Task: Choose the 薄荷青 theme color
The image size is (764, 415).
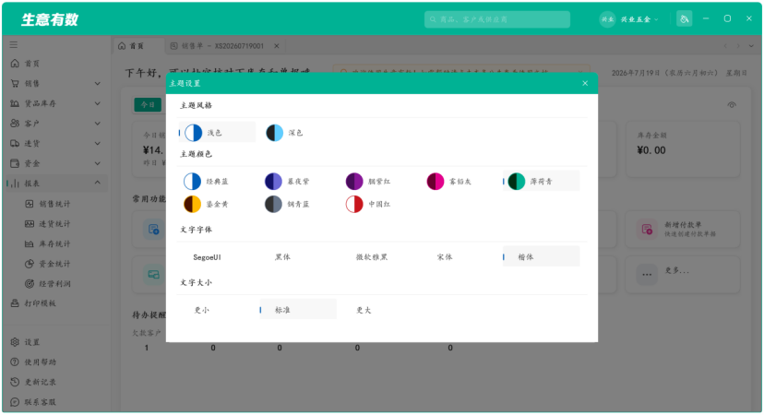Action: pos(541,181)
